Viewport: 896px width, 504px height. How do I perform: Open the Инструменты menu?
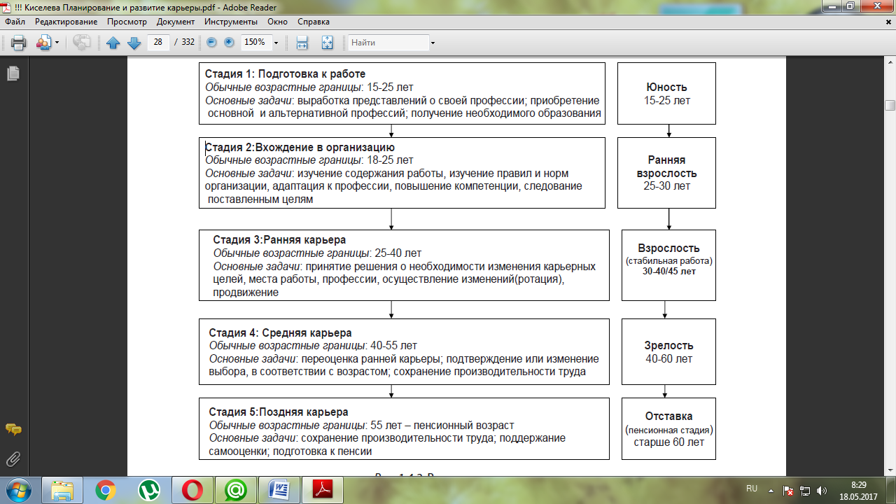(232, 22)
